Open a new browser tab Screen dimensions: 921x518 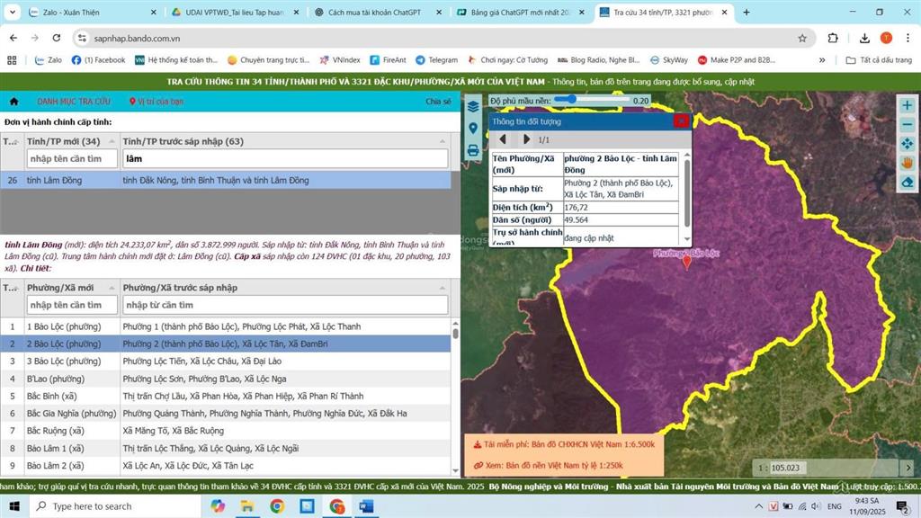(746, 12)
